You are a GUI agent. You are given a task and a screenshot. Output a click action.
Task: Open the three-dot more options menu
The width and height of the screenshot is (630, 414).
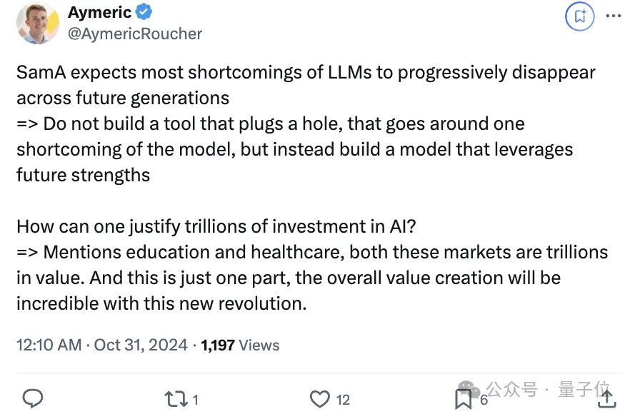(614, 16)
